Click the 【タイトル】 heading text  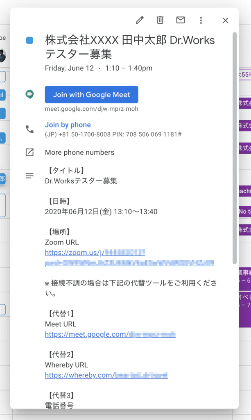[66, 170]
